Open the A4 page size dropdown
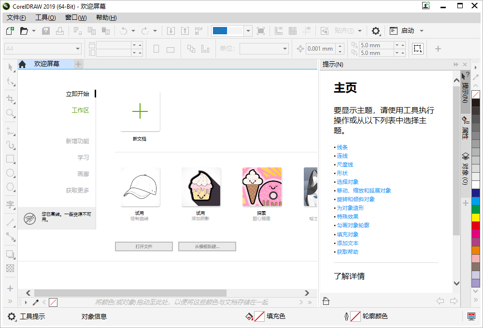 pyautogui.click(x=78, y=49)
